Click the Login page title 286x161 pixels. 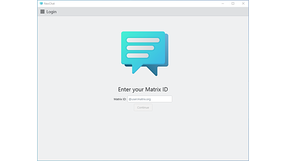pyautogui.click(x=51, y=12)
